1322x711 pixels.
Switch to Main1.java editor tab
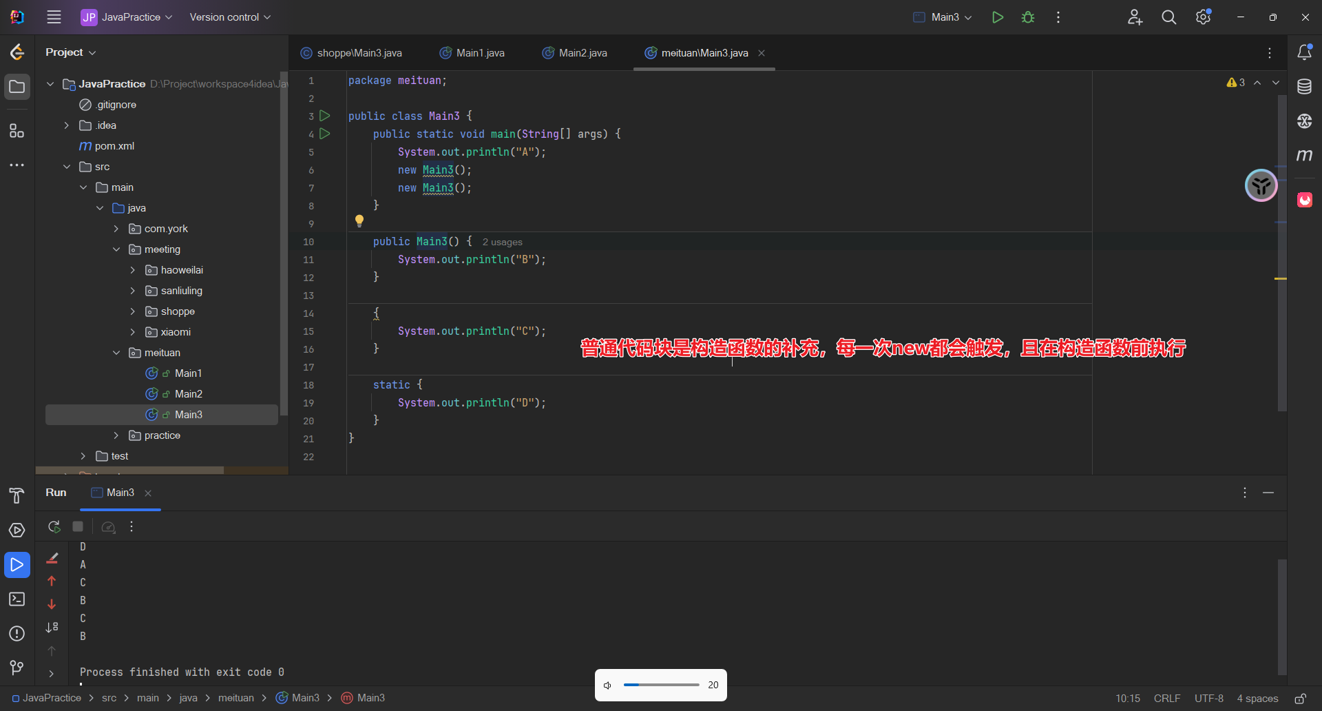[x=472, y=53]
